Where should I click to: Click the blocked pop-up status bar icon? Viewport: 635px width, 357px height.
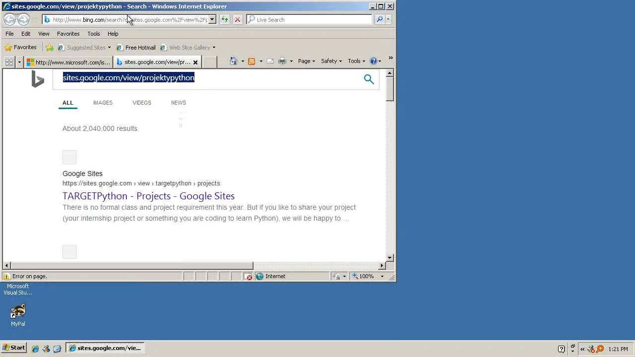click(x=249, y=276)
